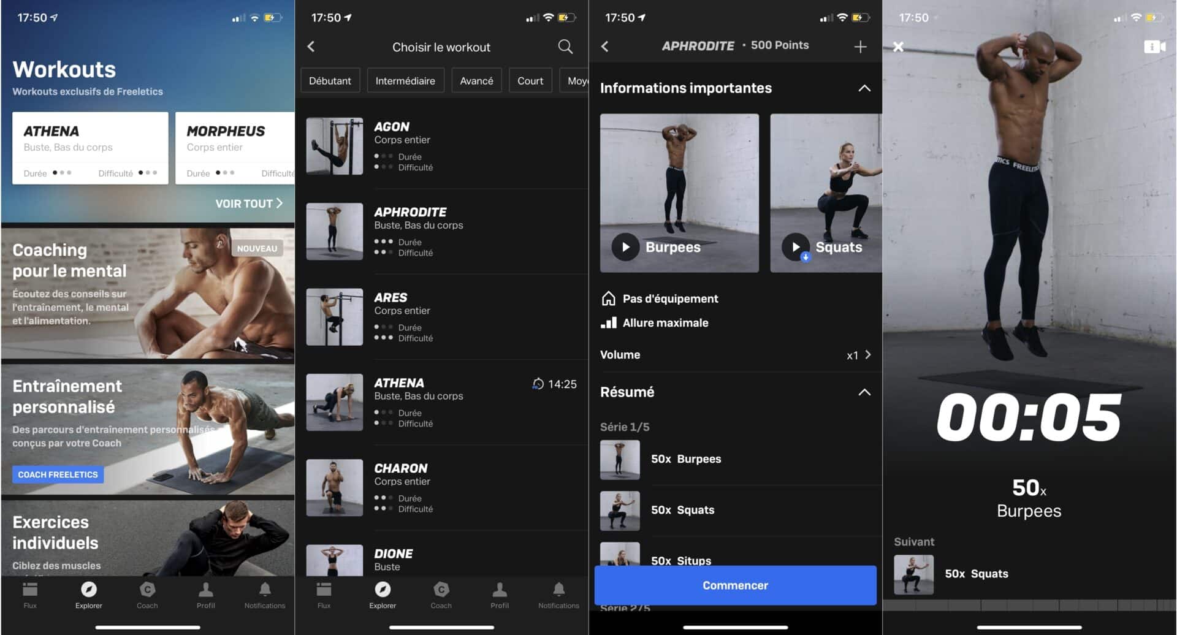Image resolution: width=1177 pixels, height=635 pixels.
Task: Tap the Commencer button
Action: (734, 585)
